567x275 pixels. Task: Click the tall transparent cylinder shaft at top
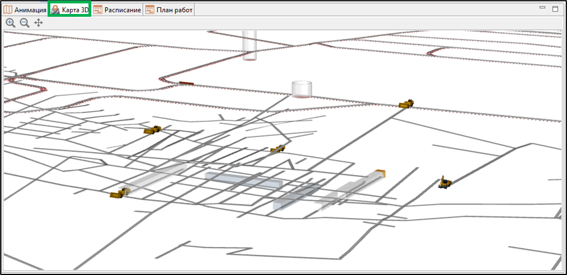click(x=250, y=45)
